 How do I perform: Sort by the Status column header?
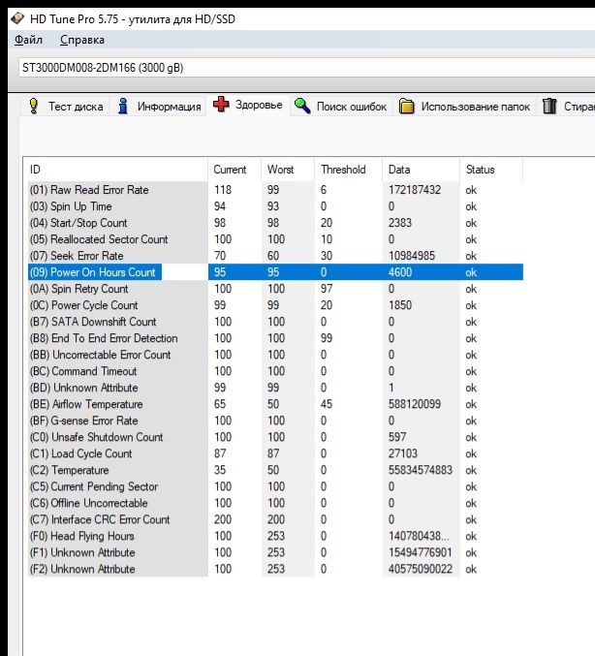tap(491, 170)
